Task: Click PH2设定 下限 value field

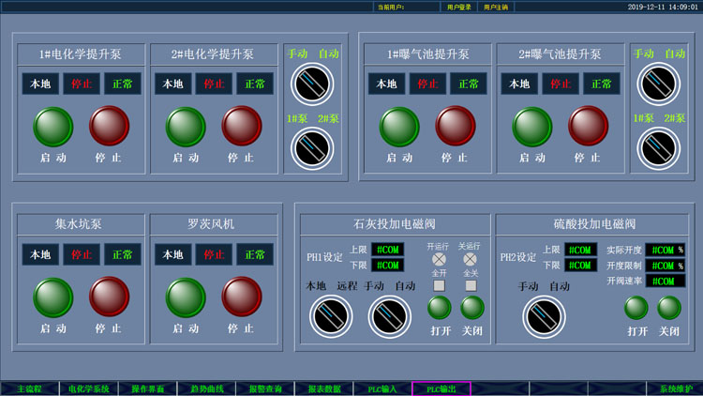Action: point(580,266)
